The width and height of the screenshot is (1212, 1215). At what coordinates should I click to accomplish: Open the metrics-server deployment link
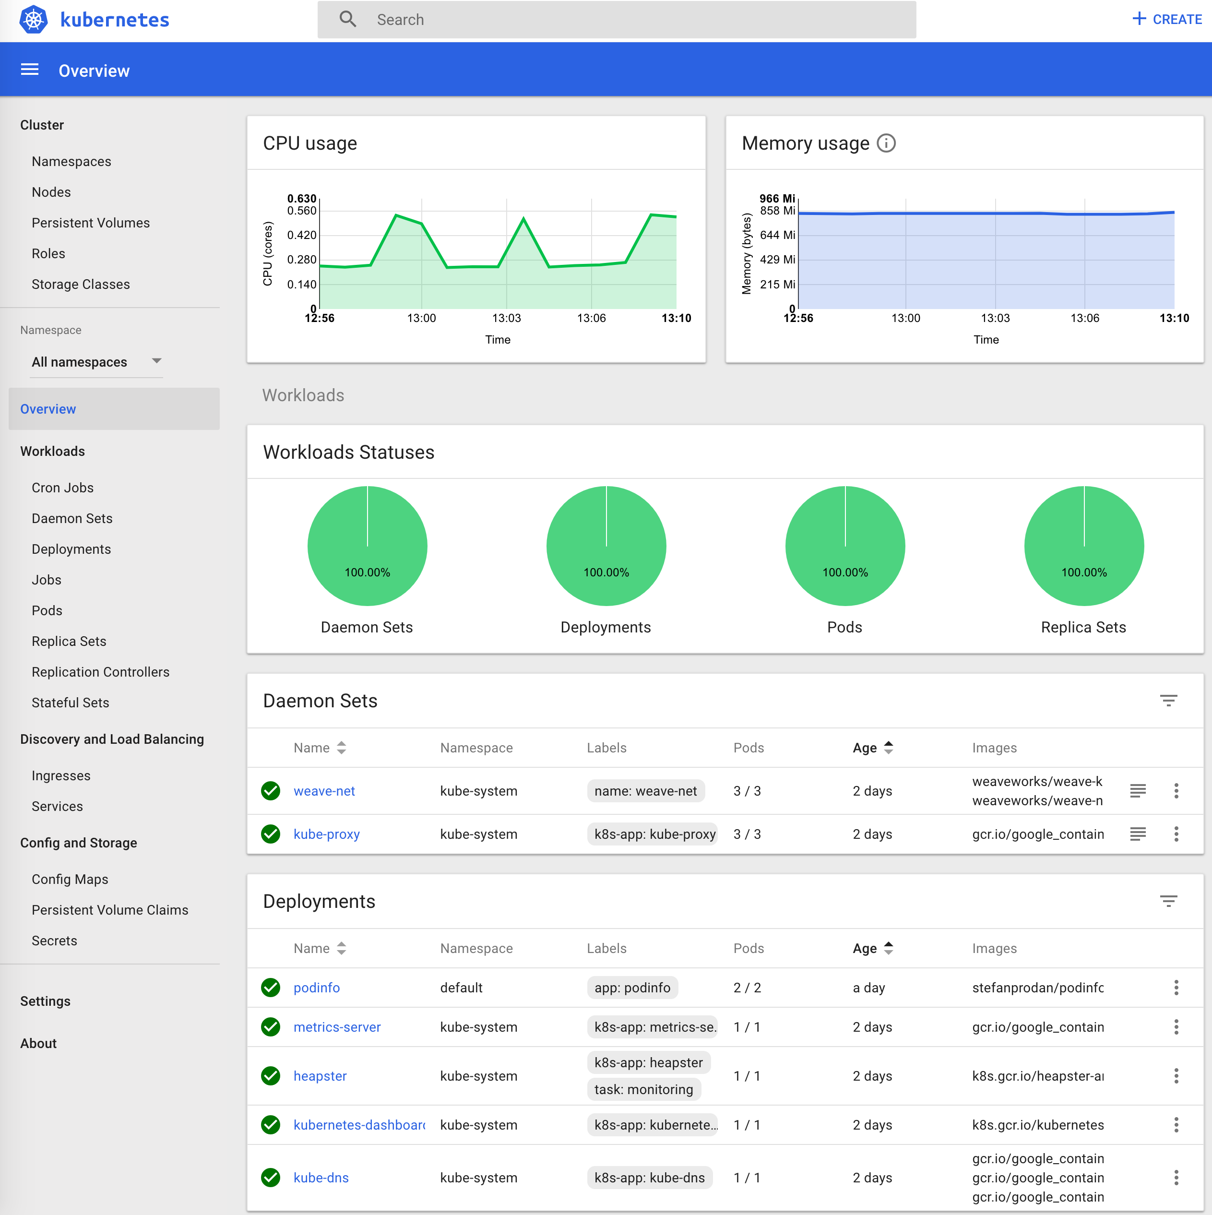pyautogui.click(x=337, y=1027)
